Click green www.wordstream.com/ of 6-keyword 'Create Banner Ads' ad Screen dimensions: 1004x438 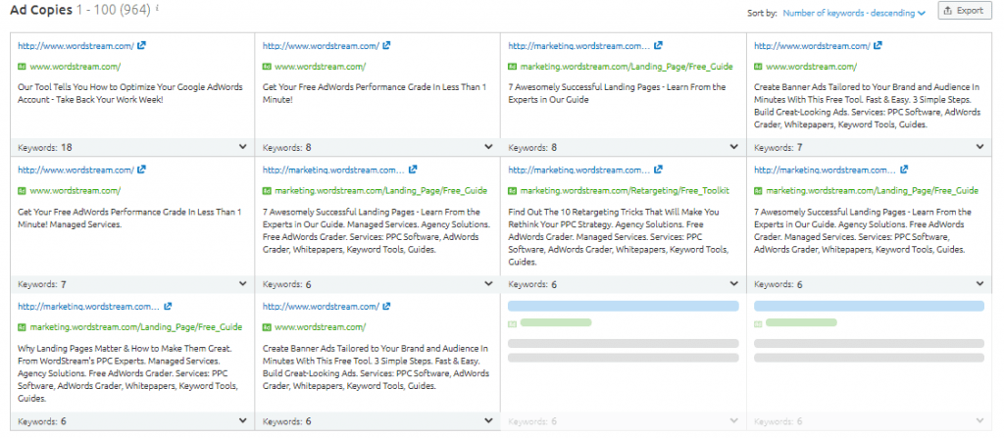pyautogui.click(x=321, y=327)
